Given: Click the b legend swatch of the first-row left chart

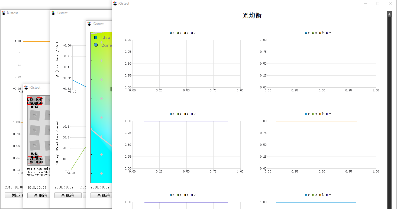Looking at the screenshot, I should [x=185, y=33].
